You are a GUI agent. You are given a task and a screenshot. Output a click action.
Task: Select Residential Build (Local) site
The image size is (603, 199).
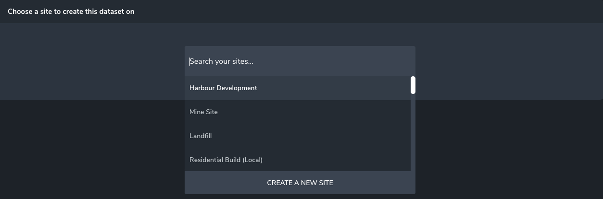click(x=226, y=160)
